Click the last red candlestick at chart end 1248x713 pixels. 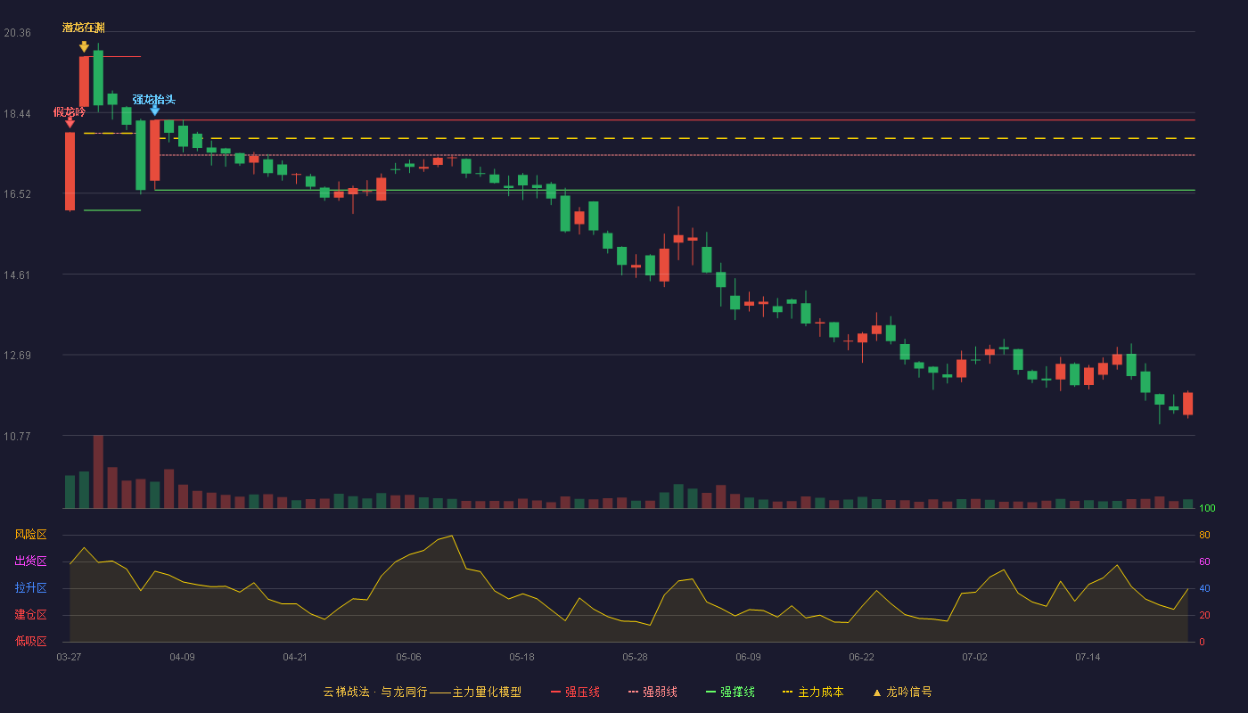[x=1187, y=403]
